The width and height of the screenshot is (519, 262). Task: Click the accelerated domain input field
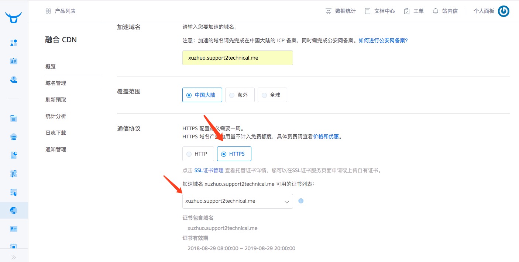point(237,57)
